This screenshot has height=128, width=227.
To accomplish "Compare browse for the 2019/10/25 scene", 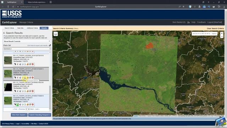I will (x=20, y=64).
